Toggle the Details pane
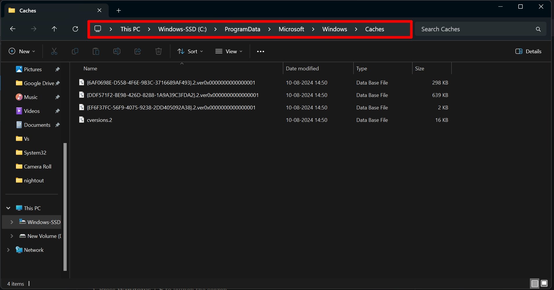554x290 pixels. coord(528,52)
